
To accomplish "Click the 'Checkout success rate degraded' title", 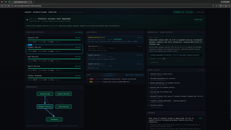I will pos(54,19).
